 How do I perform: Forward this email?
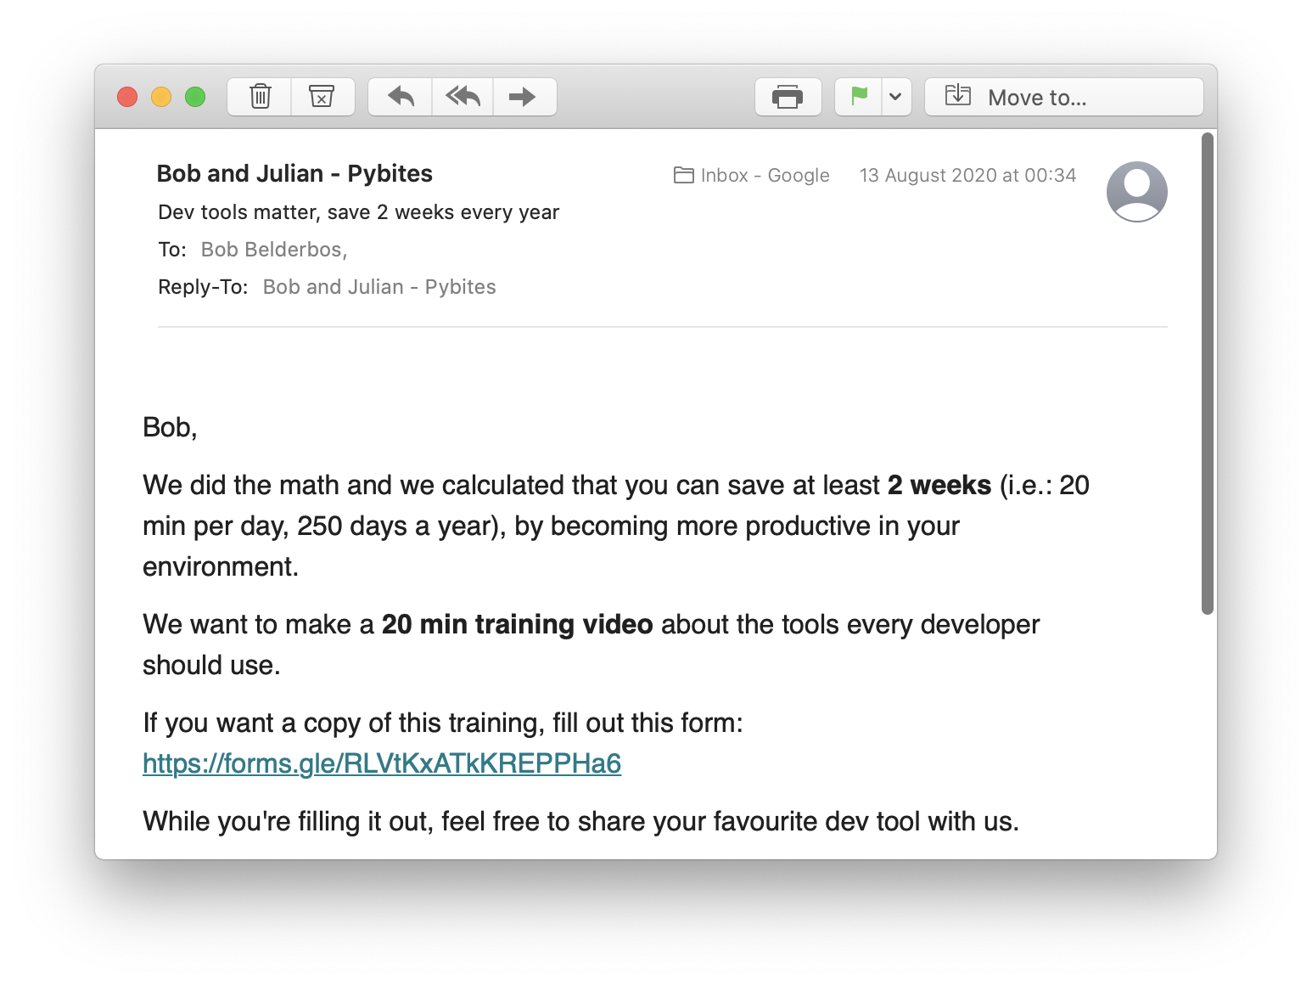coord(524,97)
